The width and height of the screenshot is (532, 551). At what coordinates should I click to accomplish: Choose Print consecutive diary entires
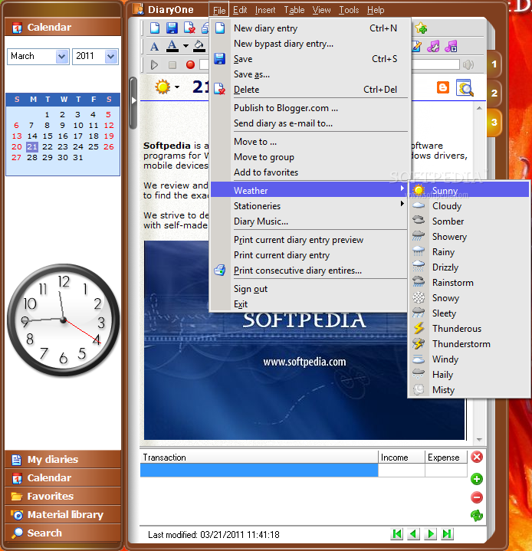tap(309, 271)
